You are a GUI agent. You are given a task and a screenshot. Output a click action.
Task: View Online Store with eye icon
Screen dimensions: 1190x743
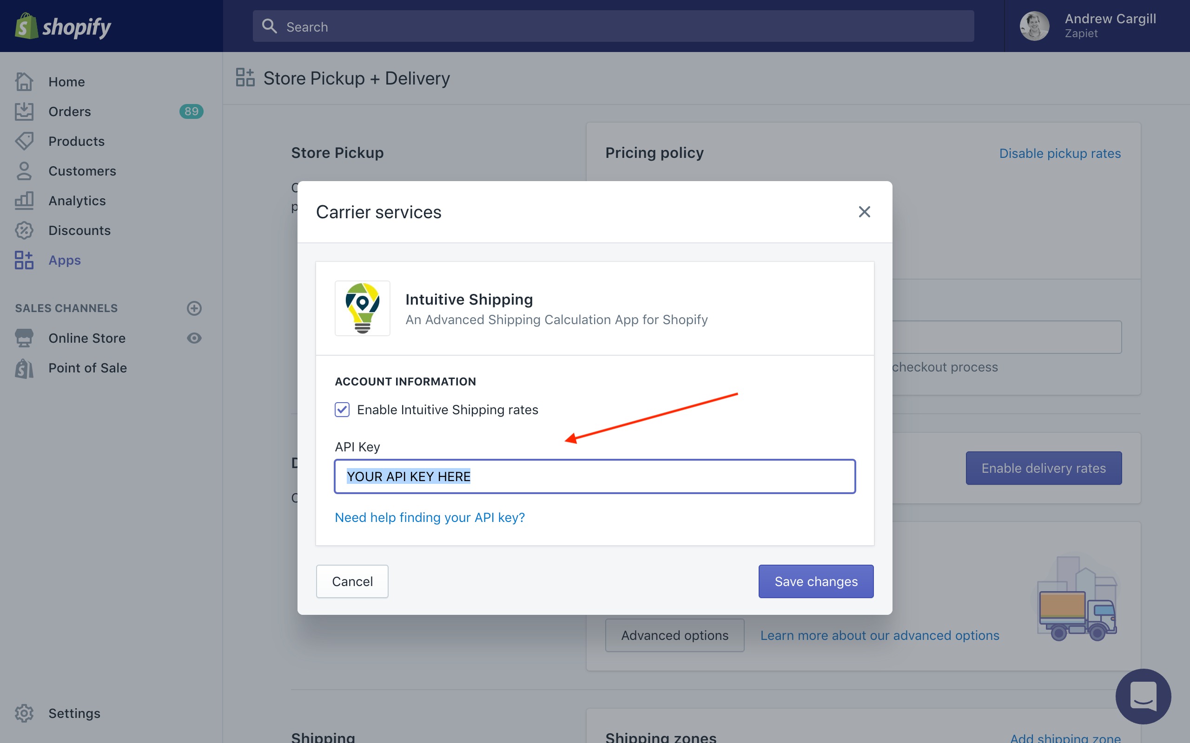click(x=194, y=338)
